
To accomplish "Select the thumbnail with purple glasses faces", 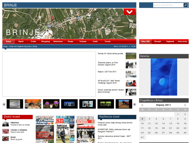I will click(x=51, y=104).
